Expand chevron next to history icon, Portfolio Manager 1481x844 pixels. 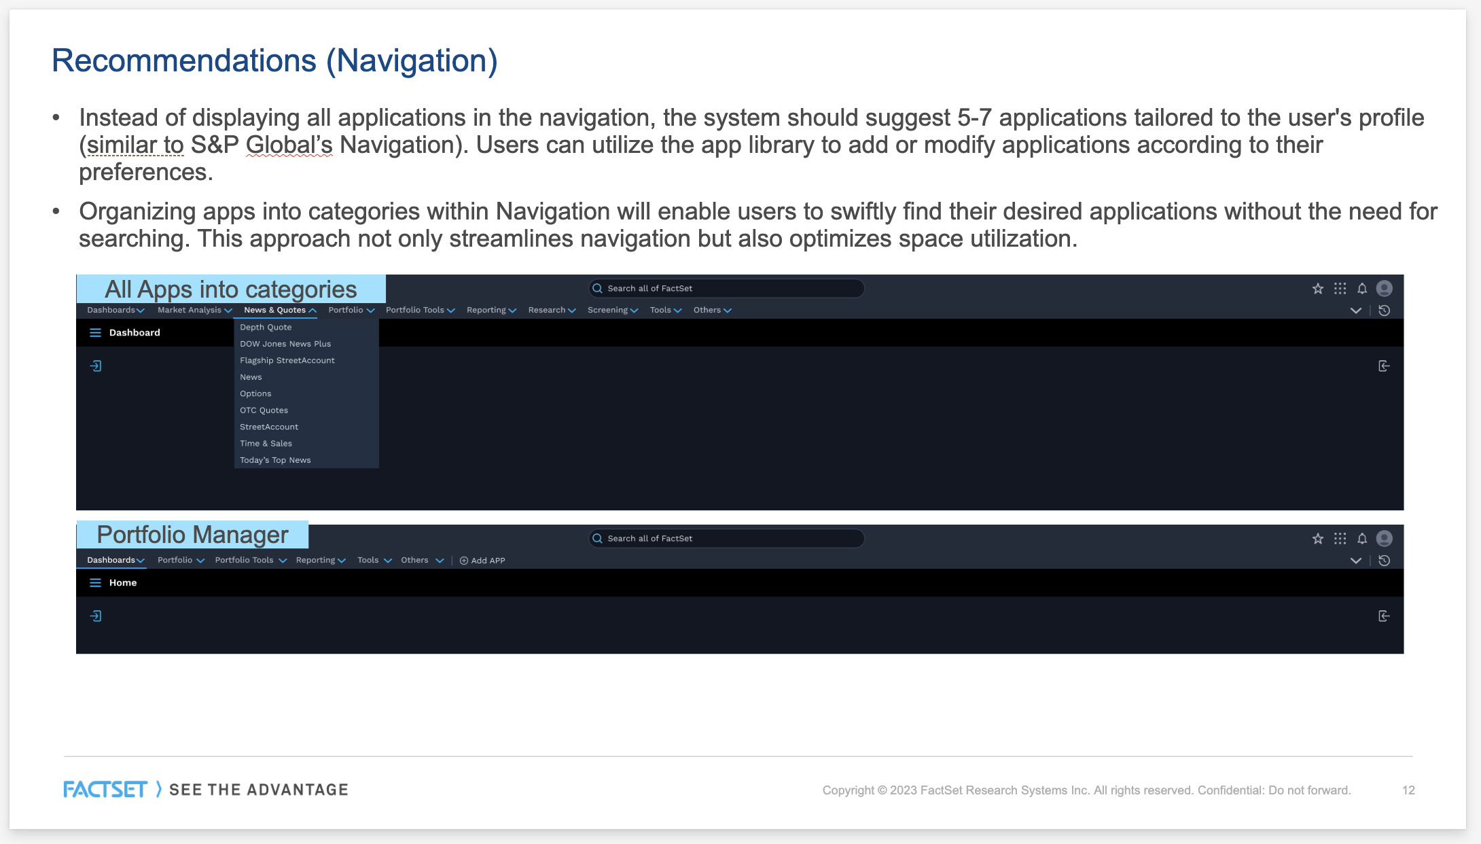1355,561
